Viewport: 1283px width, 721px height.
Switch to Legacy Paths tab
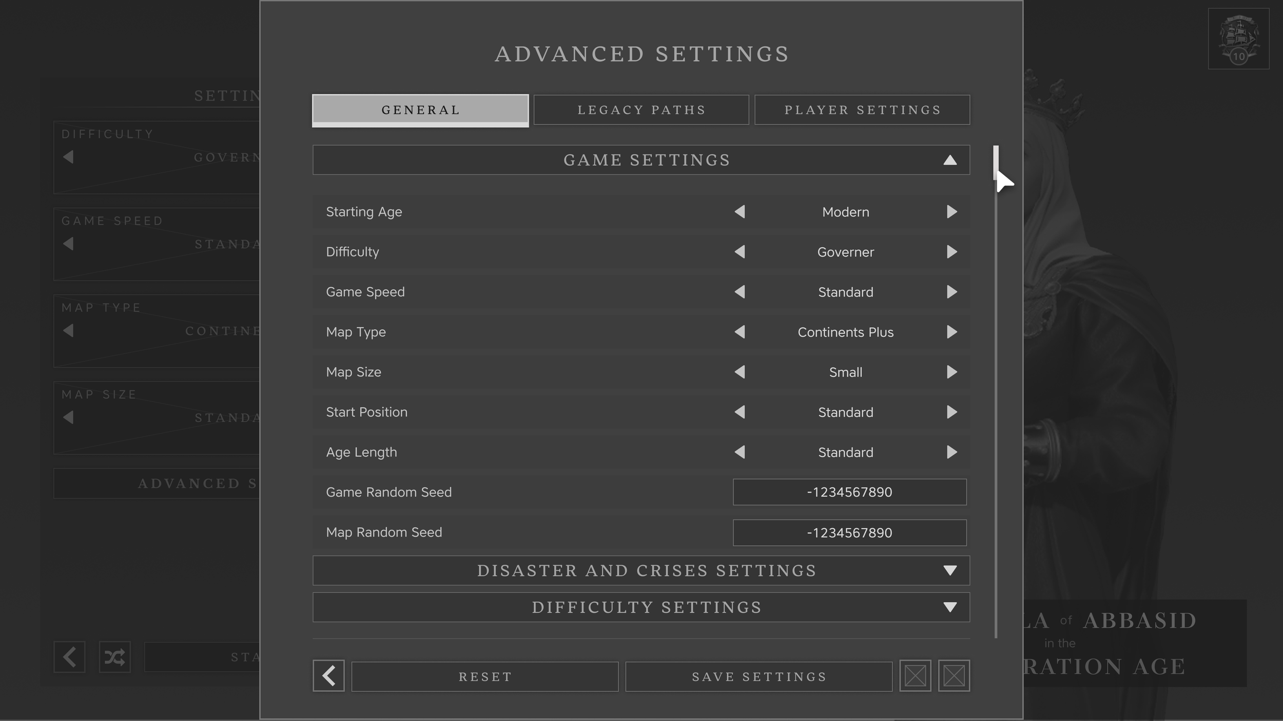pos(641,110)
